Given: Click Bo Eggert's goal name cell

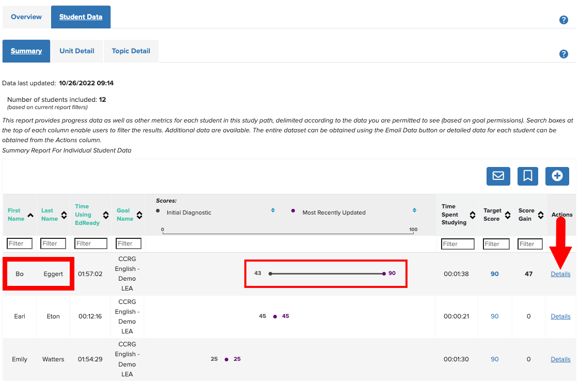Looking at the screenshot, I should 127,274.
